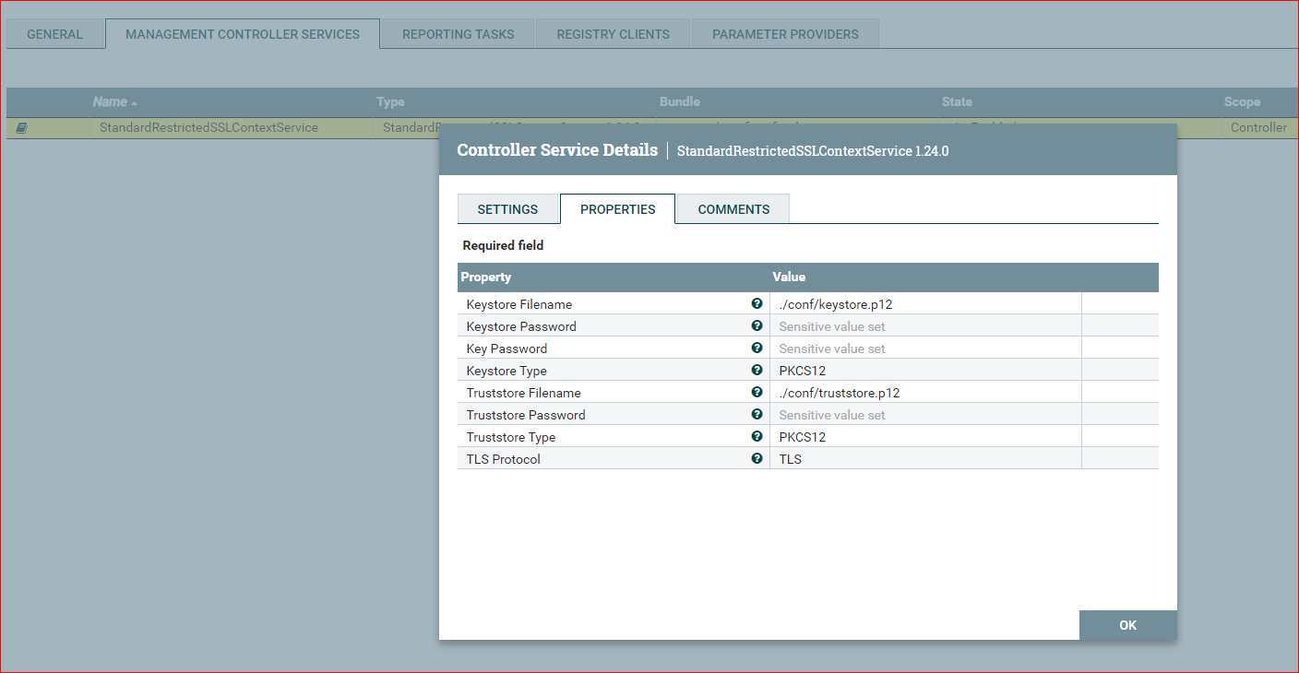Open the COMMENTS tab
The image size is (1299, 673).
pos(732,208)
